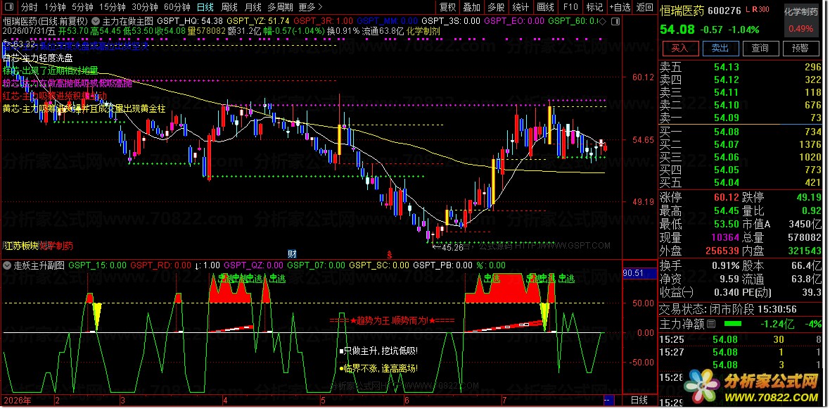Click the 15:25 trade tick row
Image resolution: width=830 pixels, height=409 pixels.
coord(740,339)
